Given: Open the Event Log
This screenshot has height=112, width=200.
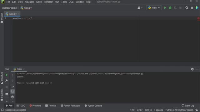Looking at the screenshot, I should click(x=188, y=106).
